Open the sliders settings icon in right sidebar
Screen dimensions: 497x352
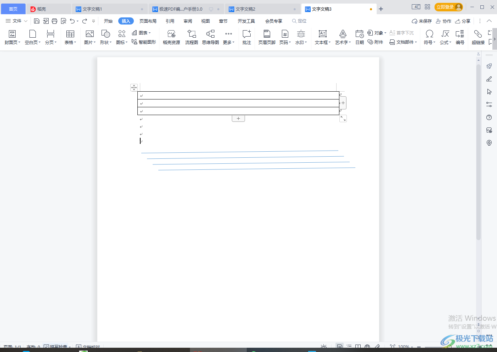[x=489, y=104]
